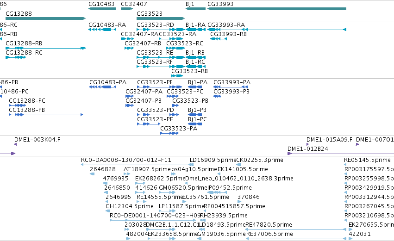394x241 pixels.
Task: Select the RP00451585 7.5prime EST label
Action: [234, 207]
